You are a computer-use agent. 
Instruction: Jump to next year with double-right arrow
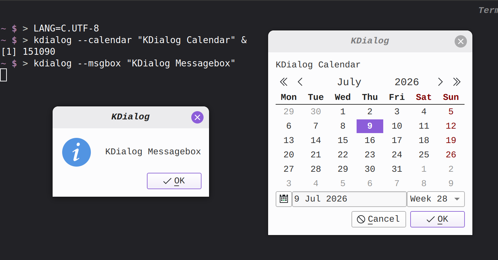point(457,82)
